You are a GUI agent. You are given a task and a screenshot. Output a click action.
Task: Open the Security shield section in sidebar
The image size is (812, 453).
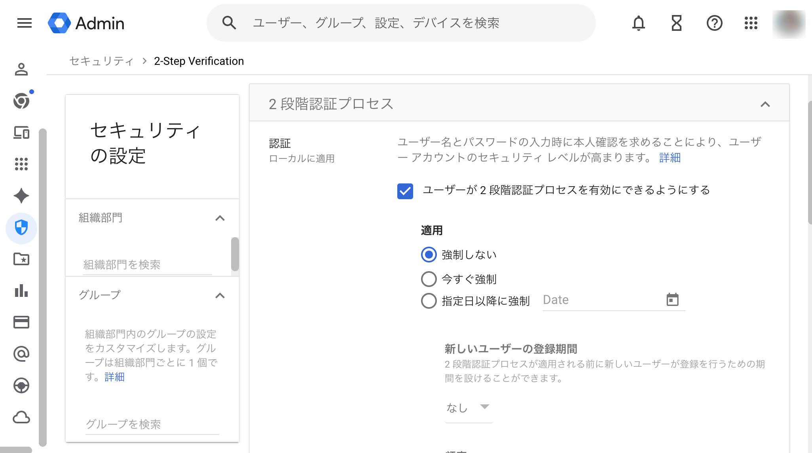click(22, 228)
